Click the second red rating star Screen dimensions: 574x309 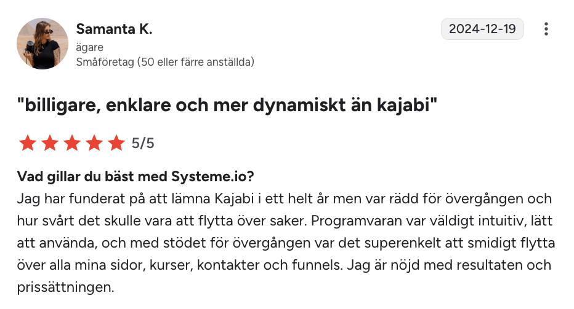coord(49,144)
